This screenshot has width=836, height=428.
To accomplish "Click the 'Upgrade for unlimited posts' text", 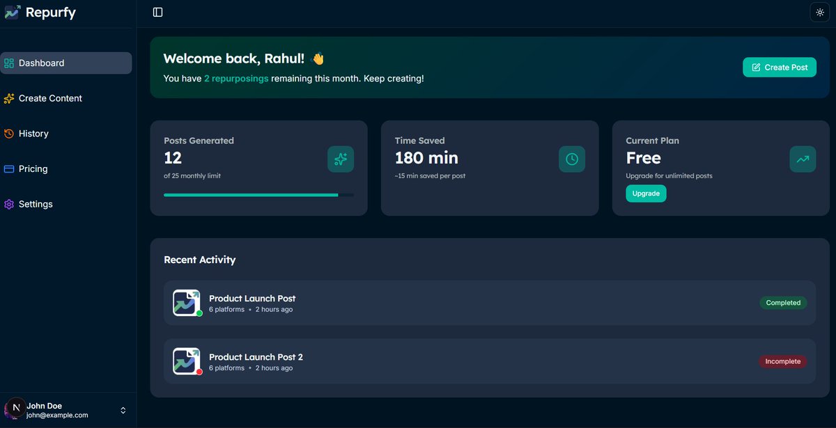I will click(x=669, y=176).
